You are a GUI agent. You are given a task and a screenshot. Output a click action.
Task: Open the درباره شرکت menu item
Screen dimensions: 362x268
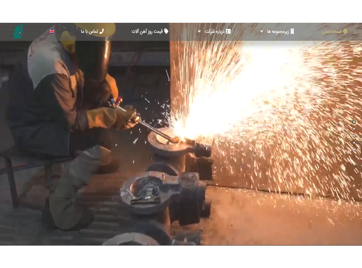[x=215, y=31]
